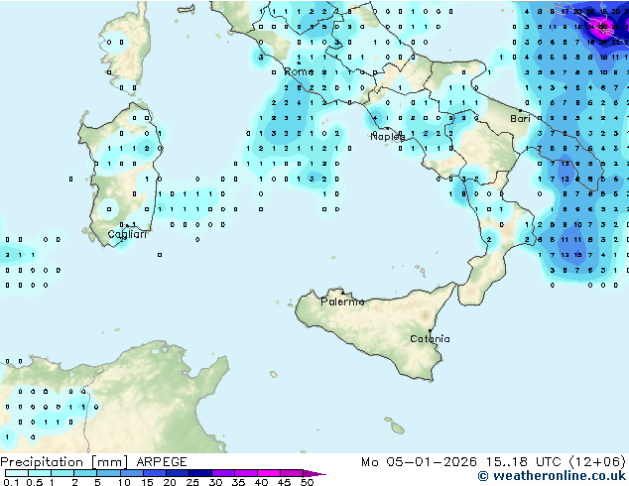629x486 pixels.
Task: Click the '(12+06)' forecast run text
Action: (597, 462)
